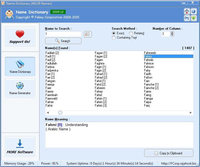Select the name Faegan

[x=50, y=81]
